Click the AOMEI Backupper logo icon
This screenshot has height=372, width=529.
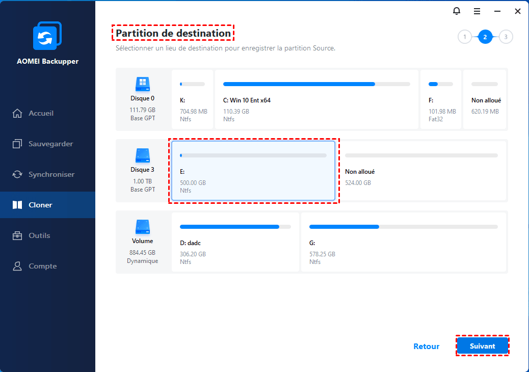[47, 35]
